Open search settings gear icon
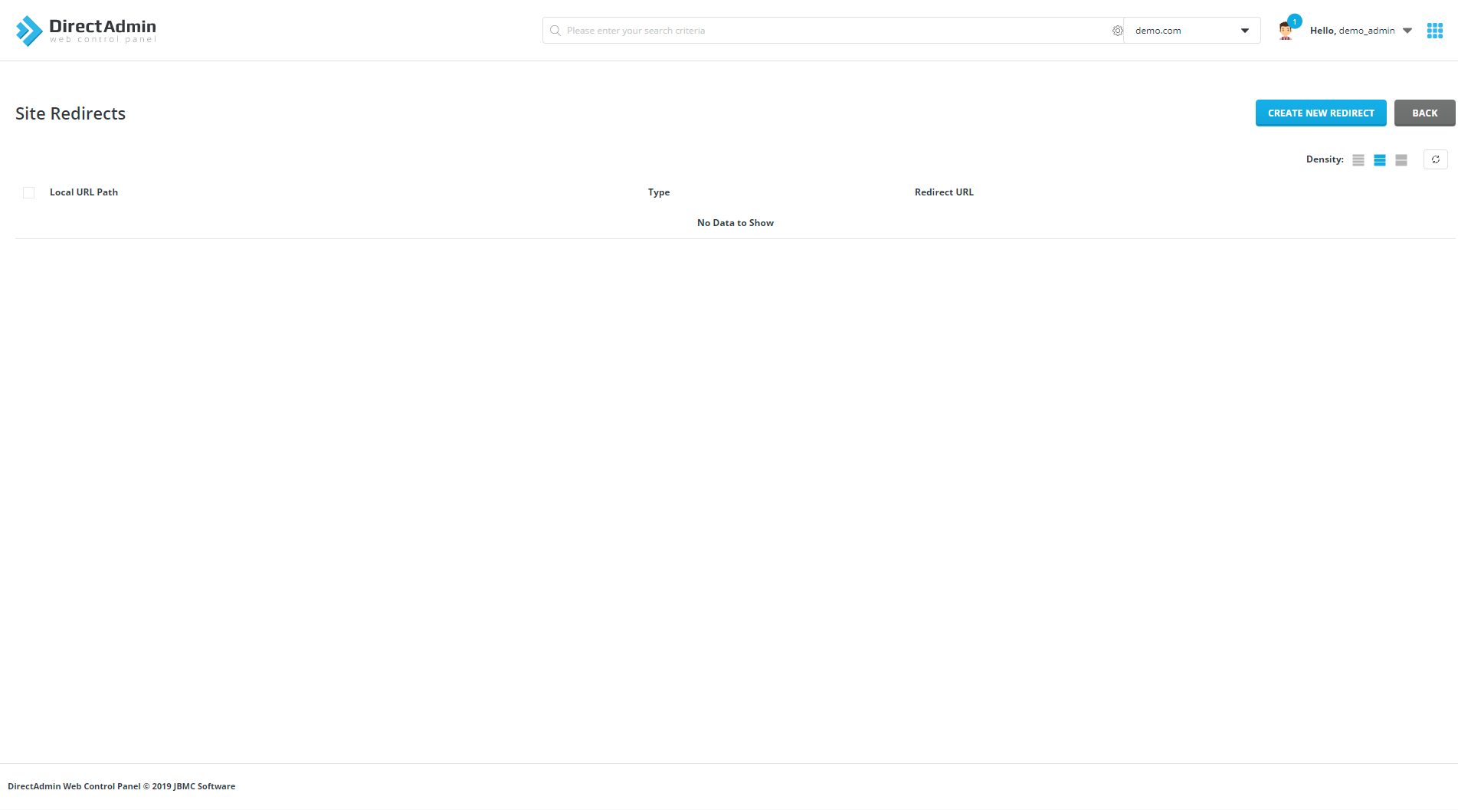This screenshot has width=1458, height=810. point(1118,31)
